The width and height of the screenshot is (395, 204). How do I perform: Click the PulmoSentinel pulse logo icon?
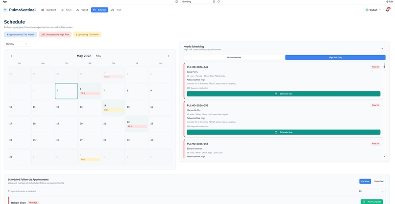point(5,10)
